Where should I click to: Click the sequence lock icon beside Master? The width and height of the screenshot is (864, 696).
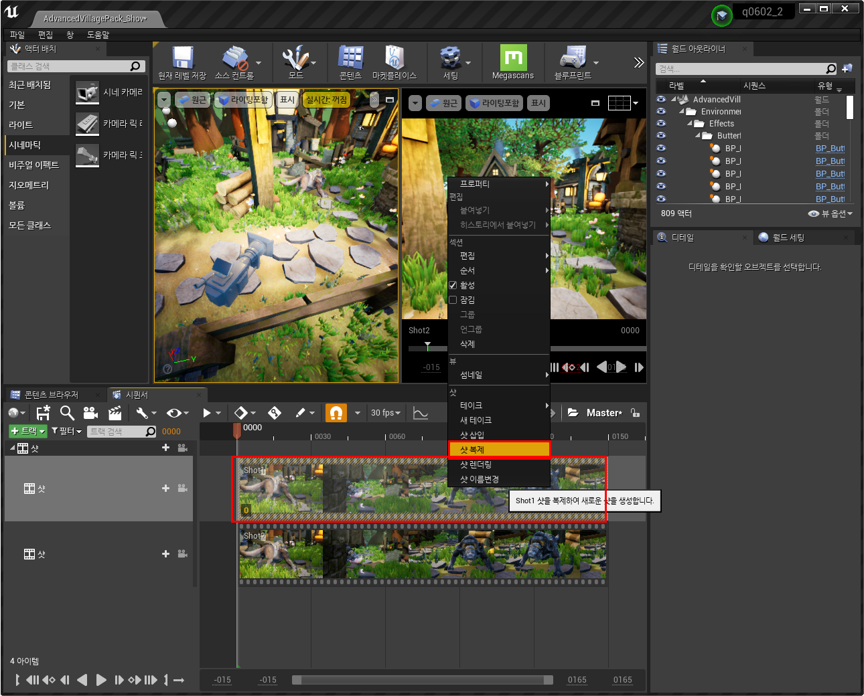click(x=634, y=413)
